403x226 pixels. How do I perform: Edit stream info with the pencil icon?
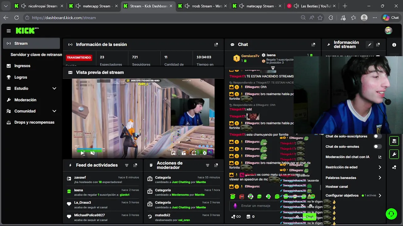[x=370, y=45]
